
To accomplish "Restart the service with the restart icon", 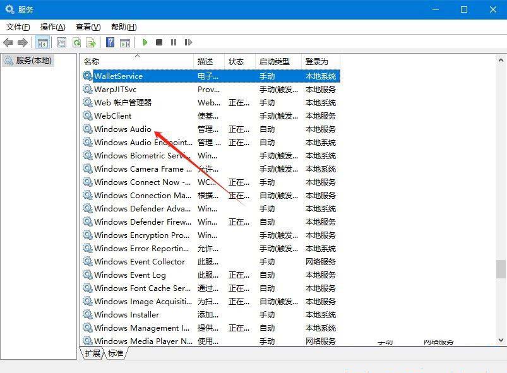I will tap(188, 42).
